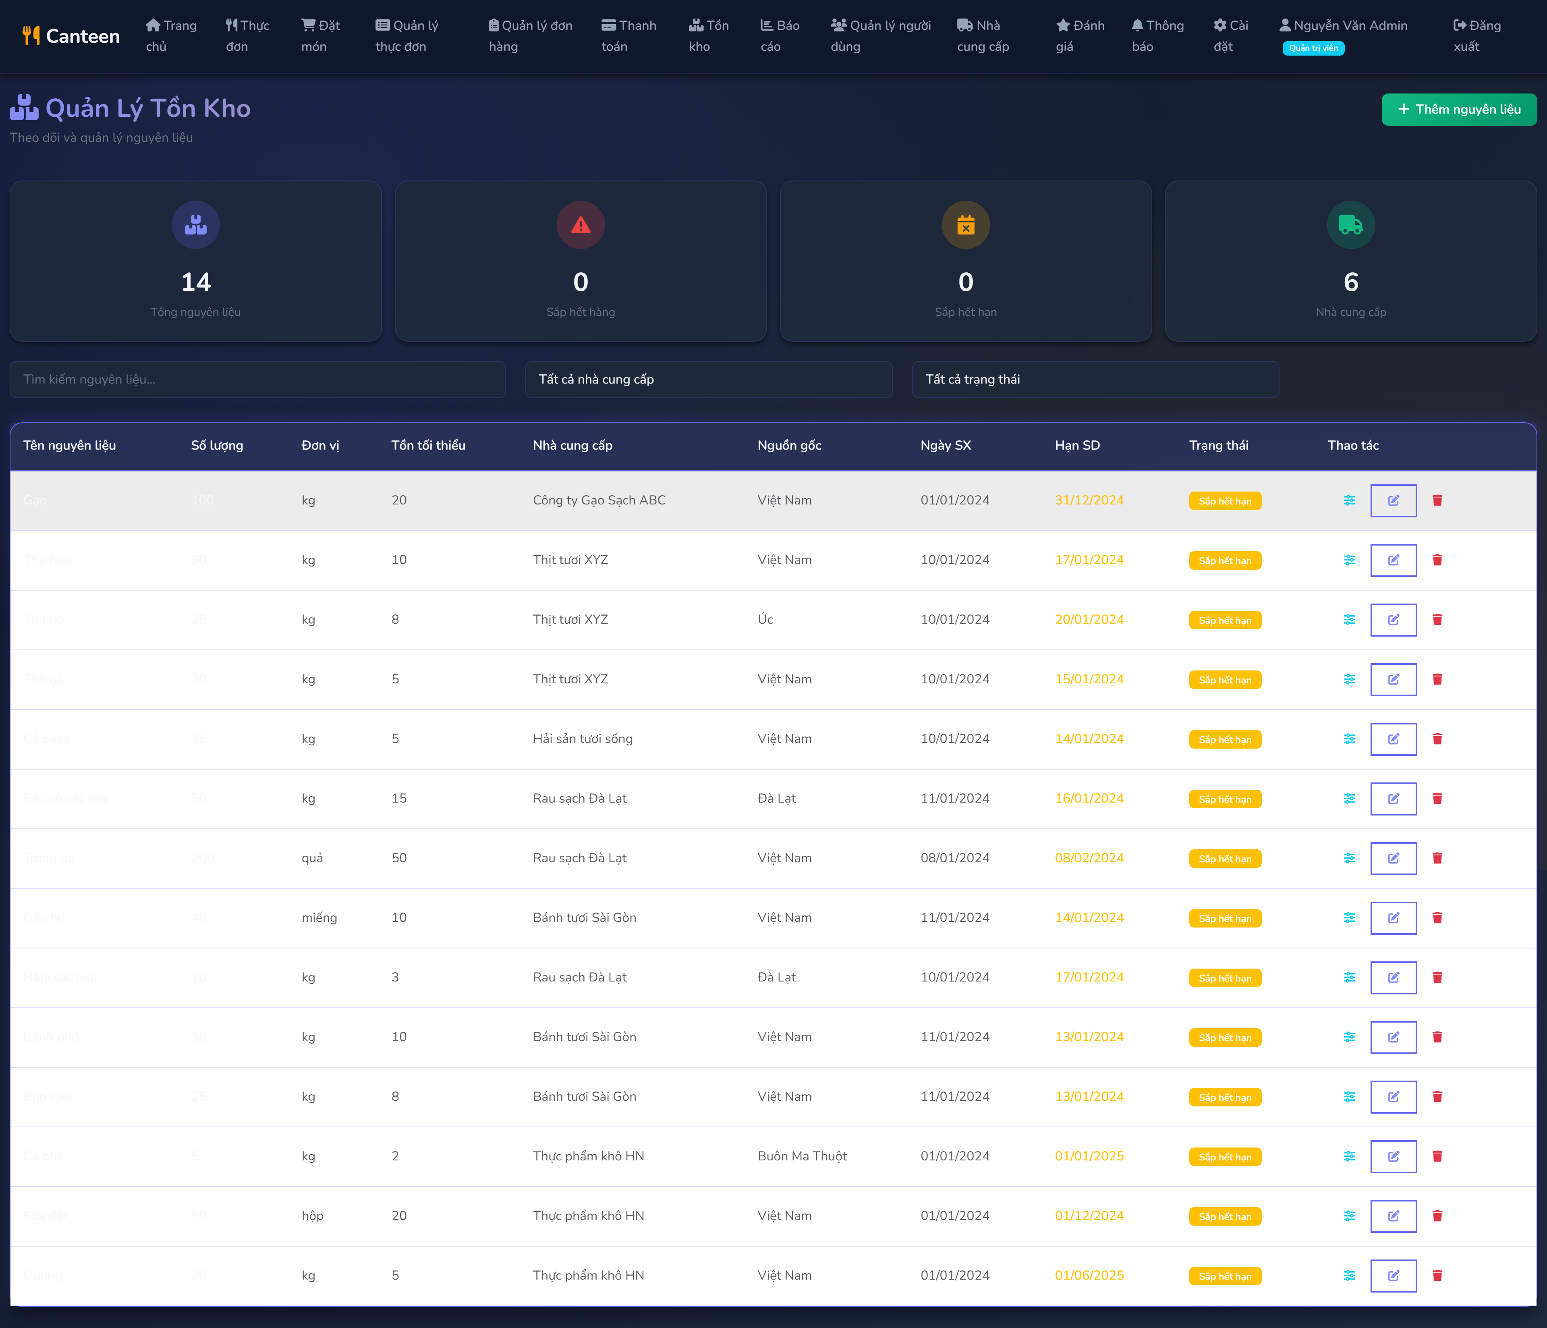The width and height of the screenshot is (1547, 1328).
Task: Click Hạn SD column header
Action: click(1076, 445)
